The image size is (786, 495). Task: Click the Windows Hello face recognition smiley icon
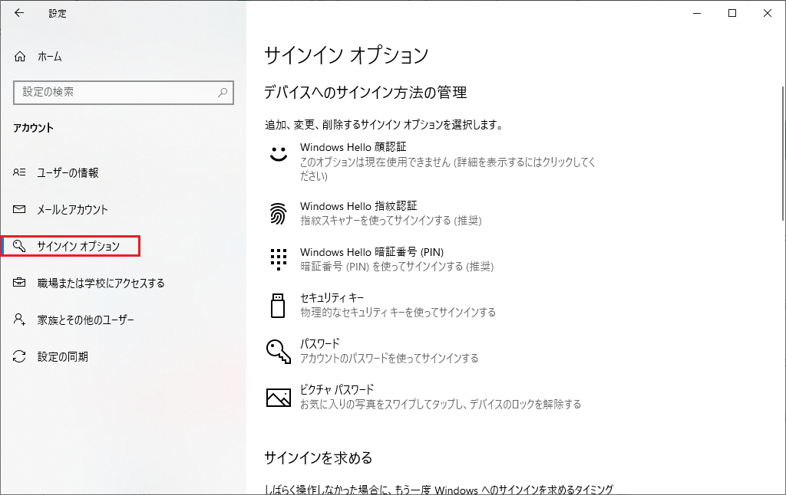tap(278, 153)
